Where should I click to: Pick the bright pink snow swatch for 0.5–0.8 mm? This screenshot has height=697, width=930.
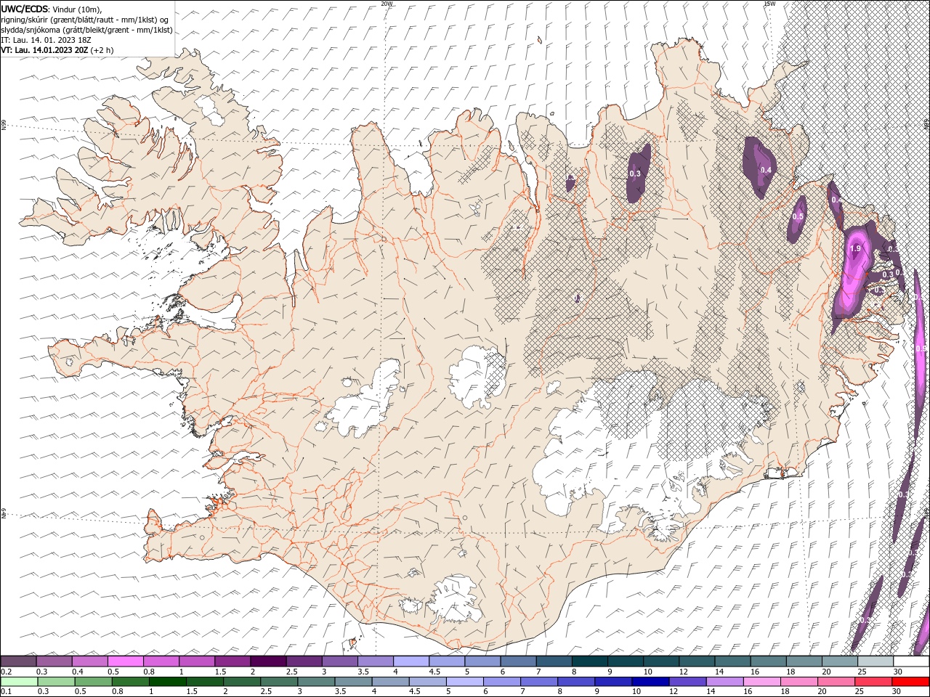point(125,661)
